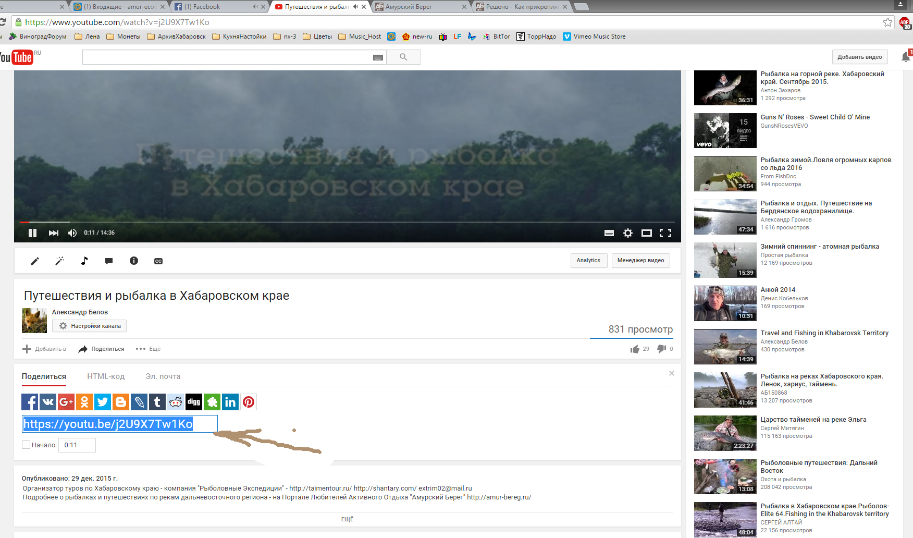Open the video edit pencil tool
The width and height of the screenshot is (913, 538).
[35, 261]
